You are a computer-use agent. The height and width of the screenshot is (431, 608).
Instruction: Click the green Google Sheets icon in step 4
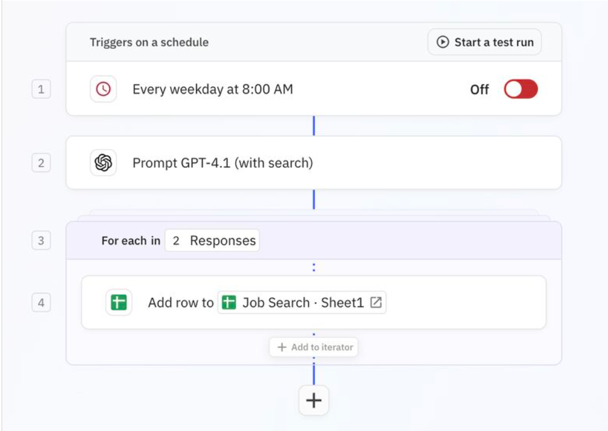(118, 302)
